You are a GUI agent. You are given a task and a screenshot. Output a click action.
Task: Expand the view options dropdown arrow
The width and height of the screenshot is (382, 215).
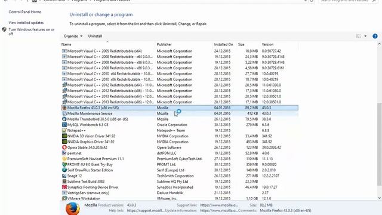pos(365,36)
